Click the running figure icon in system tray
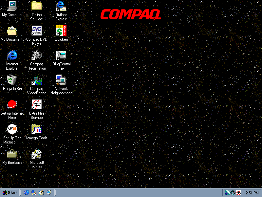This screenshot has width=262, height=197. coord(238,193)
